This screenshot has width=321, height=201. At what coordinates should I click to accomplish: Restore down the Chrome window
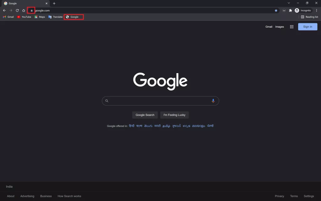point(307,3)
